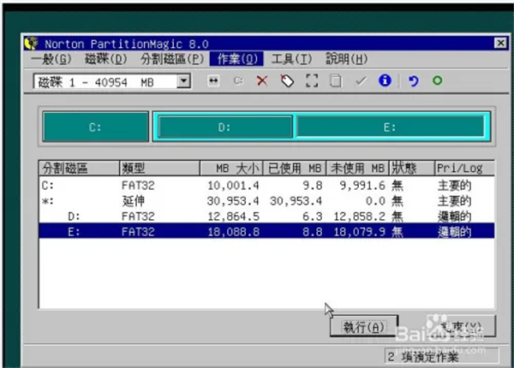Click the MB 大小 column header
This screenshot has height=368, width=514.
(231, 169)
